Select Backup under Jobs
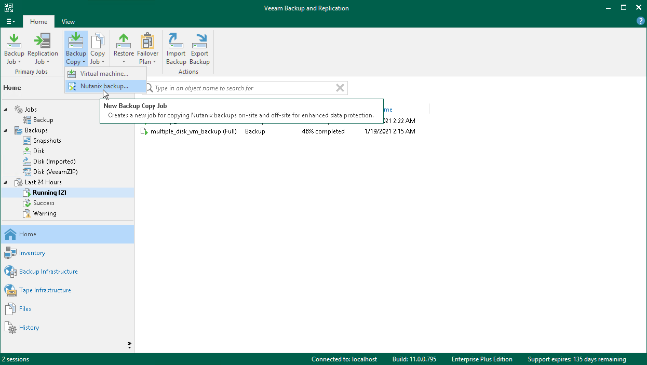The width and height of the screenshot is (647, 365). [x=43, y=120]
